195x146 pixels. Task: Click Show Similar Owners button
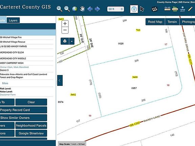[23, 118]
